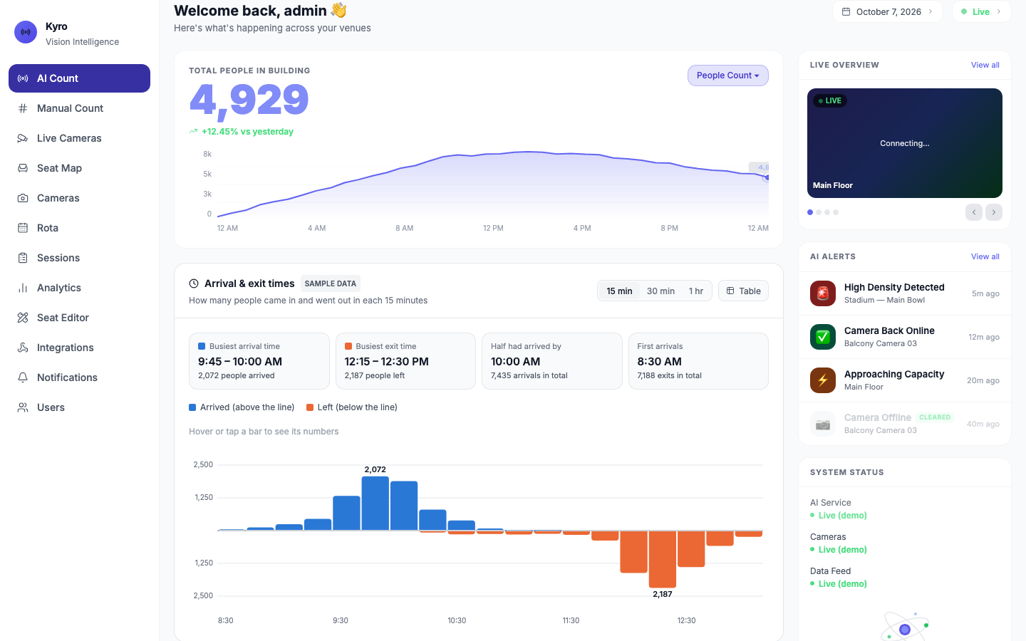Click the current value point on people chart

pos(767,177)
